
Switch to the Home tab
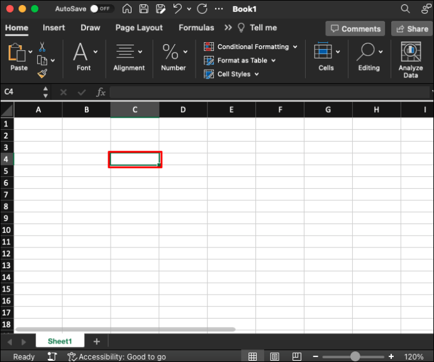pyautogui.click(x=16, y=28)
